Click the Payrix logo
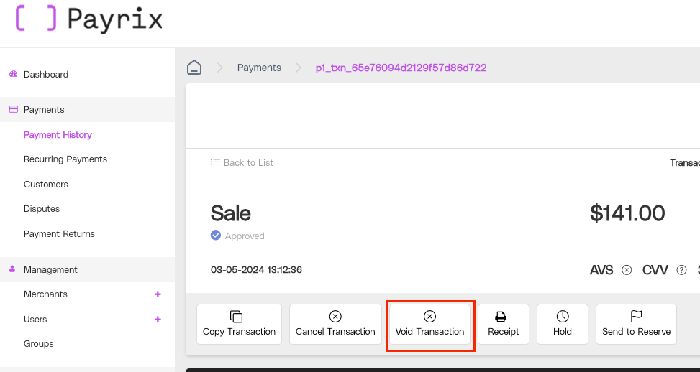The image size is (700, 372). [88, 19]
